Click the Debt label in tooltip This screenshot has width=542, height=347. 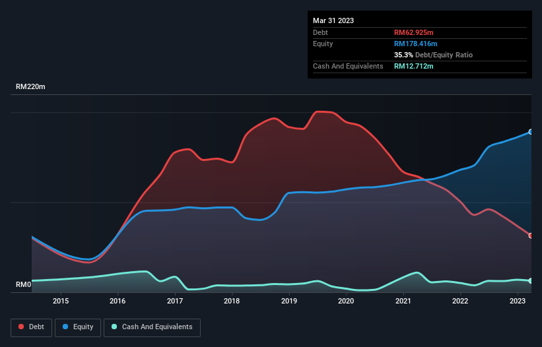(x=320, y=32)
